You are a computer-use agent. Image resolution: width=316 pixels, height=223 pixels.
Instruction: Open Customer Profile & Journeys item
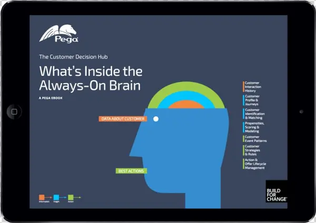[254, 100]
